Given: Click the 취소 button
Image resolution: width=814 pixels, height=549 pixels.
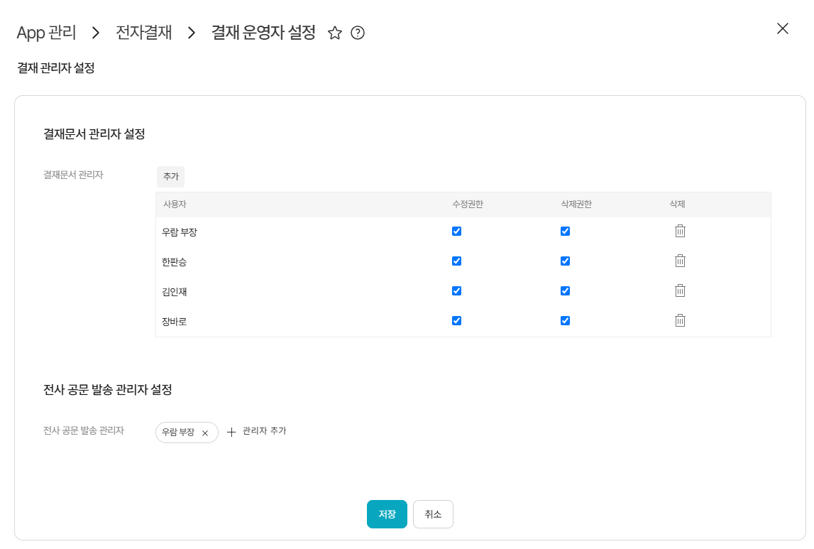Looking at the screenshot, I should pyautogui.click(x=433, y=514).
